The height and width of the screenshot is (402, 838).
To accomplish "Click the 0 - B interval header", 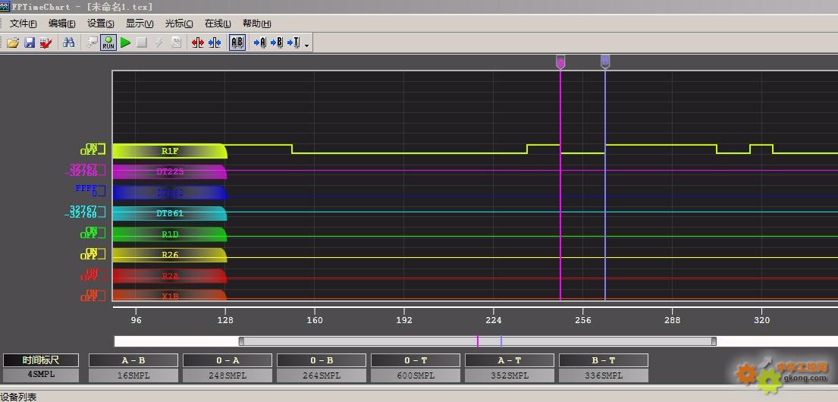I will pos(322,360).
